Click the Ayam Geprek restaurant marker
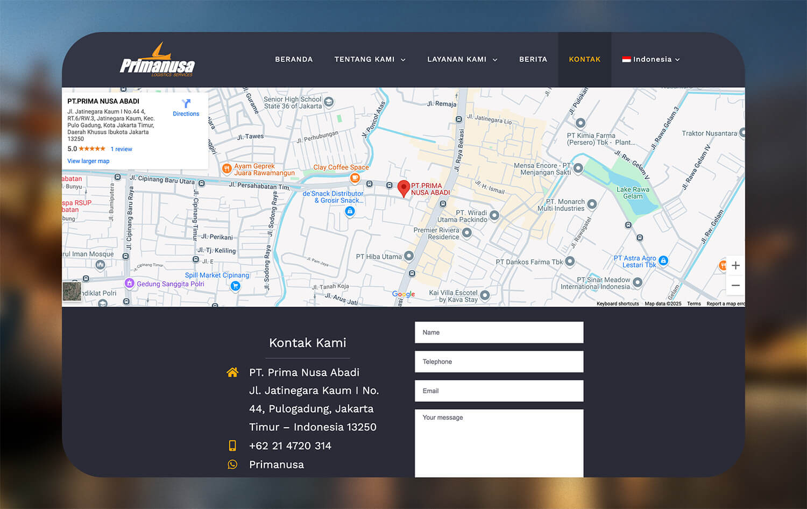This screenshot has height=509, width=807. (227, 169)
